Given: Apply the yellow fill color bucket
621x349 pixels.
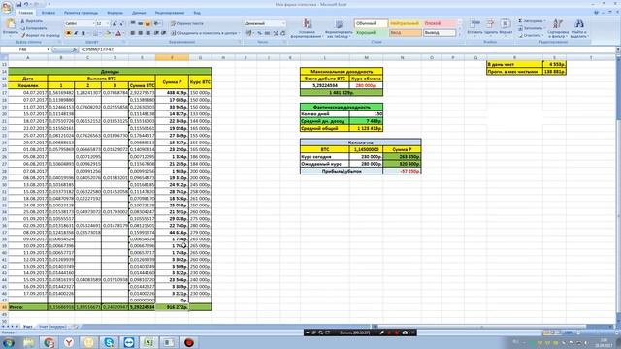Looking at the screenshot, I should tap(107, 33).
